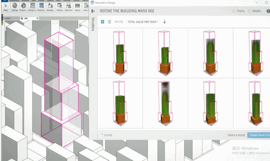Click the Generative Design window title icon
This screenshot has height=161, width=270.
click(92, 3)
